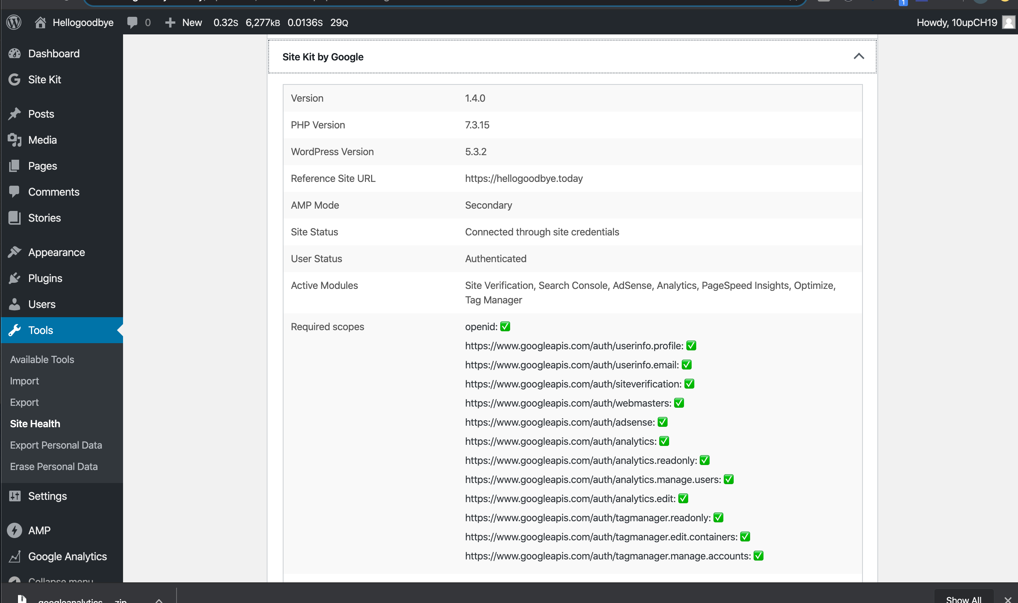Click the Comments speech bubble sidebar icon

coord(15,192)
